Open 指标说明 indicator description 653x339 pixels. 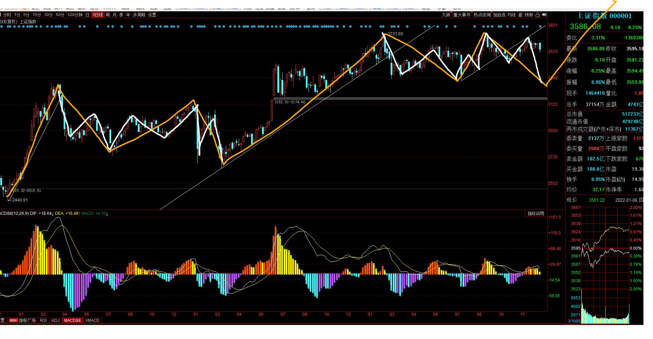tap(536, 213)
